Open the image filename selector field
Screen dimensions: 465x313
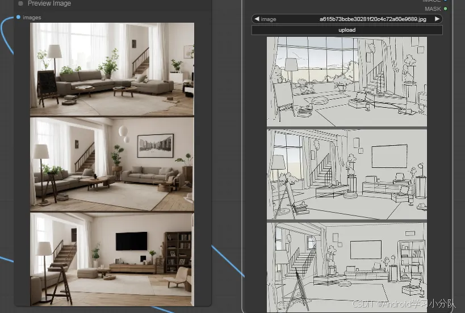click(x=347, y=19)
